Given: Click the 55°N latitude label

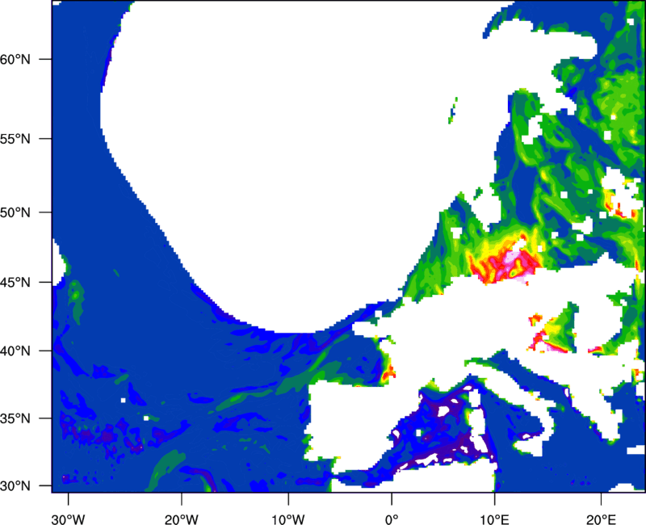Looking at the screenshot, I should point(15,139).
